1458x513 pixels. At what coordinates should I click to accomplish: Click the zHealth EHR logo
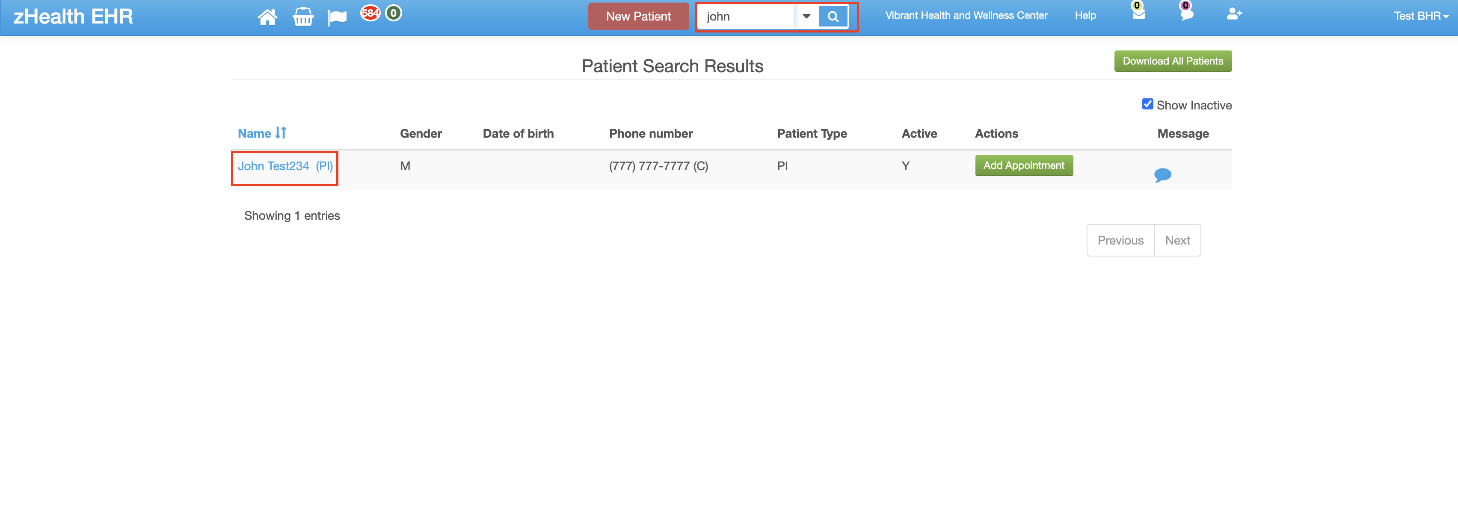coord(73,16)
